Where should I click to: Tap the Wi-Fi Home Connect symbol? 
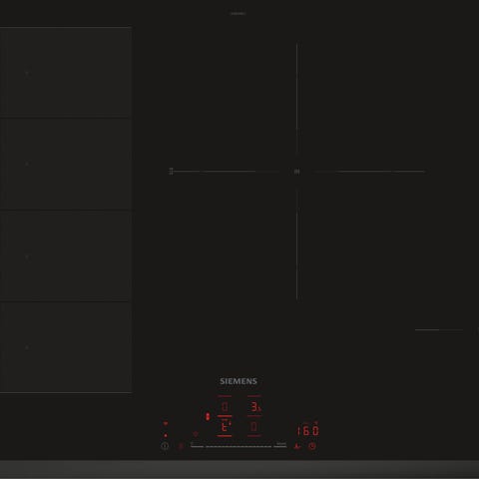[x=196, y=434]
